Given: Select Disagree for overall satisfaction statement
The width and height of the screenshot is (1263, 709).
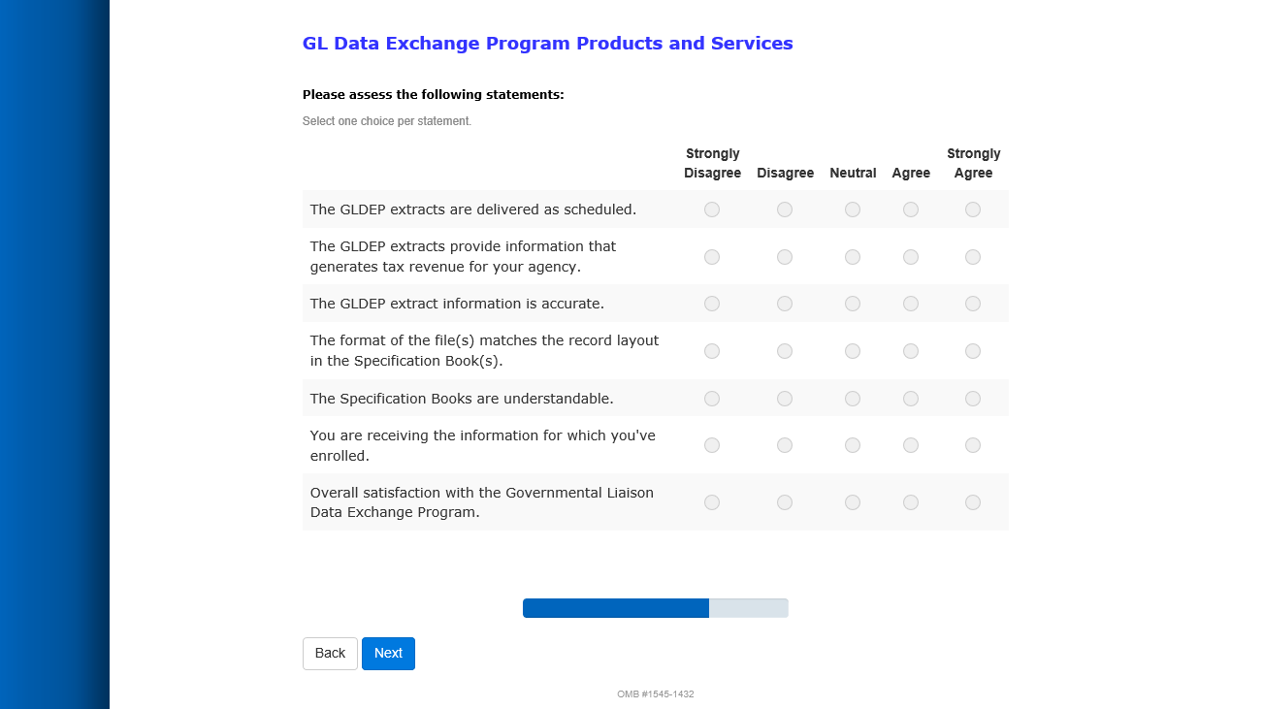Looking at the screenshot, I should [785, 502].
